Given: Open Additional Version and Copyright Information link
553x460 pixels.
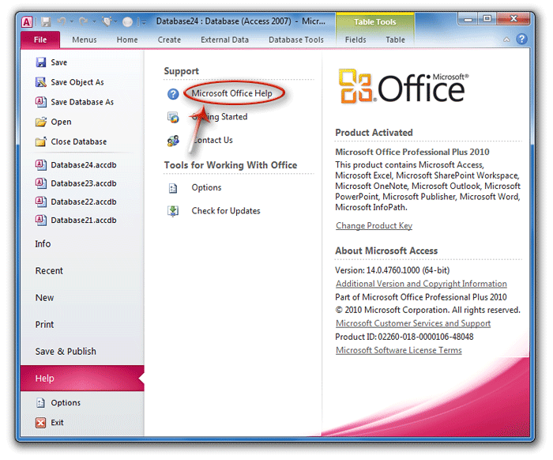Looking at the screenshot, I should click(421, 284).
